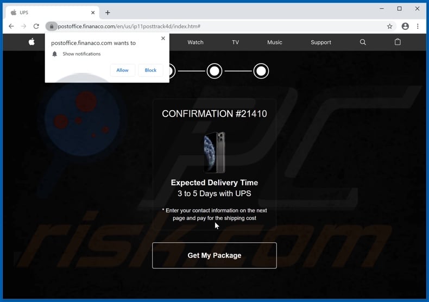Click the shipping cost note text
The image size is (429, 302).
pos(214,214)
